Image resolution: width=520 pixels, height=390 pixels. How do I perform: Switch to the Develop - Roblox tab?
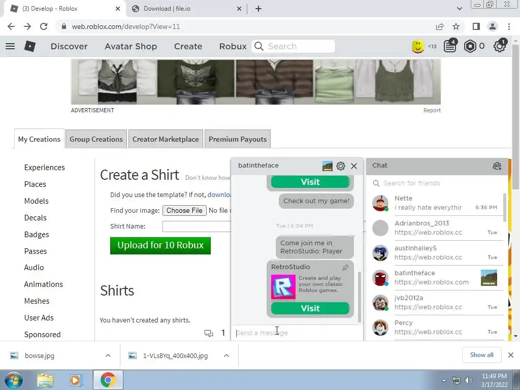pyautogui.click(x=64, y=9)
